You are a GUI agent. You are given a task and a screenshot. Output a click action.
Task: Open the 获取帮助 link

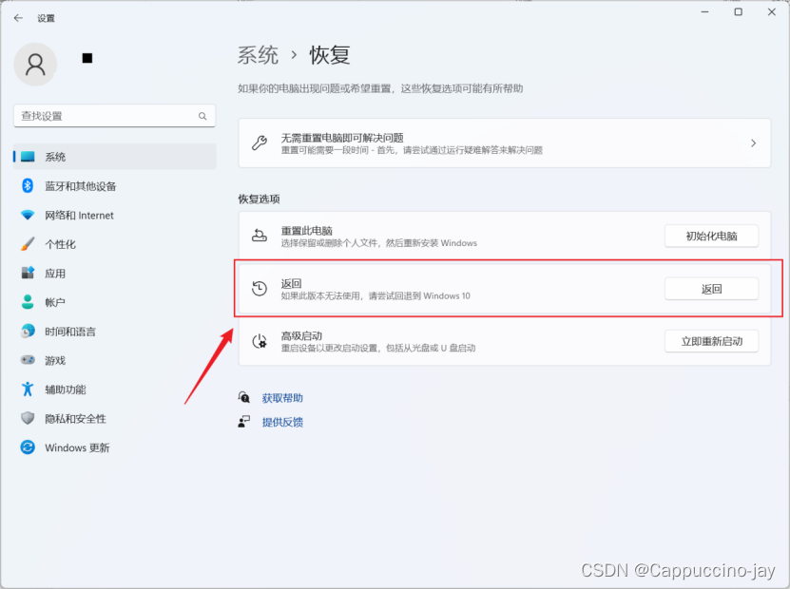pyautogui.click(x=282, y=398)
